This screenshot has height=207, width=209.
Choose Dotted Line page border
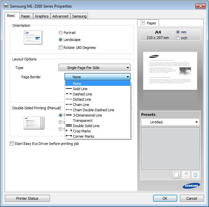tap(98, 99)
